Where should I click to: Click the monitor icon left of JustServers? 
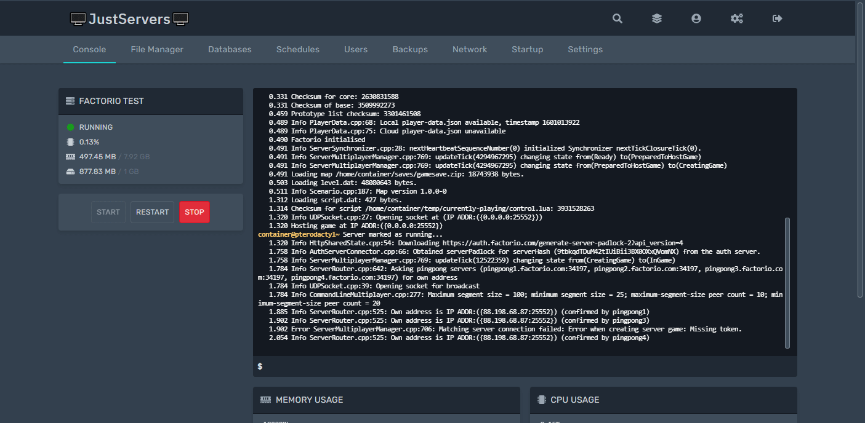pos(78,19)
